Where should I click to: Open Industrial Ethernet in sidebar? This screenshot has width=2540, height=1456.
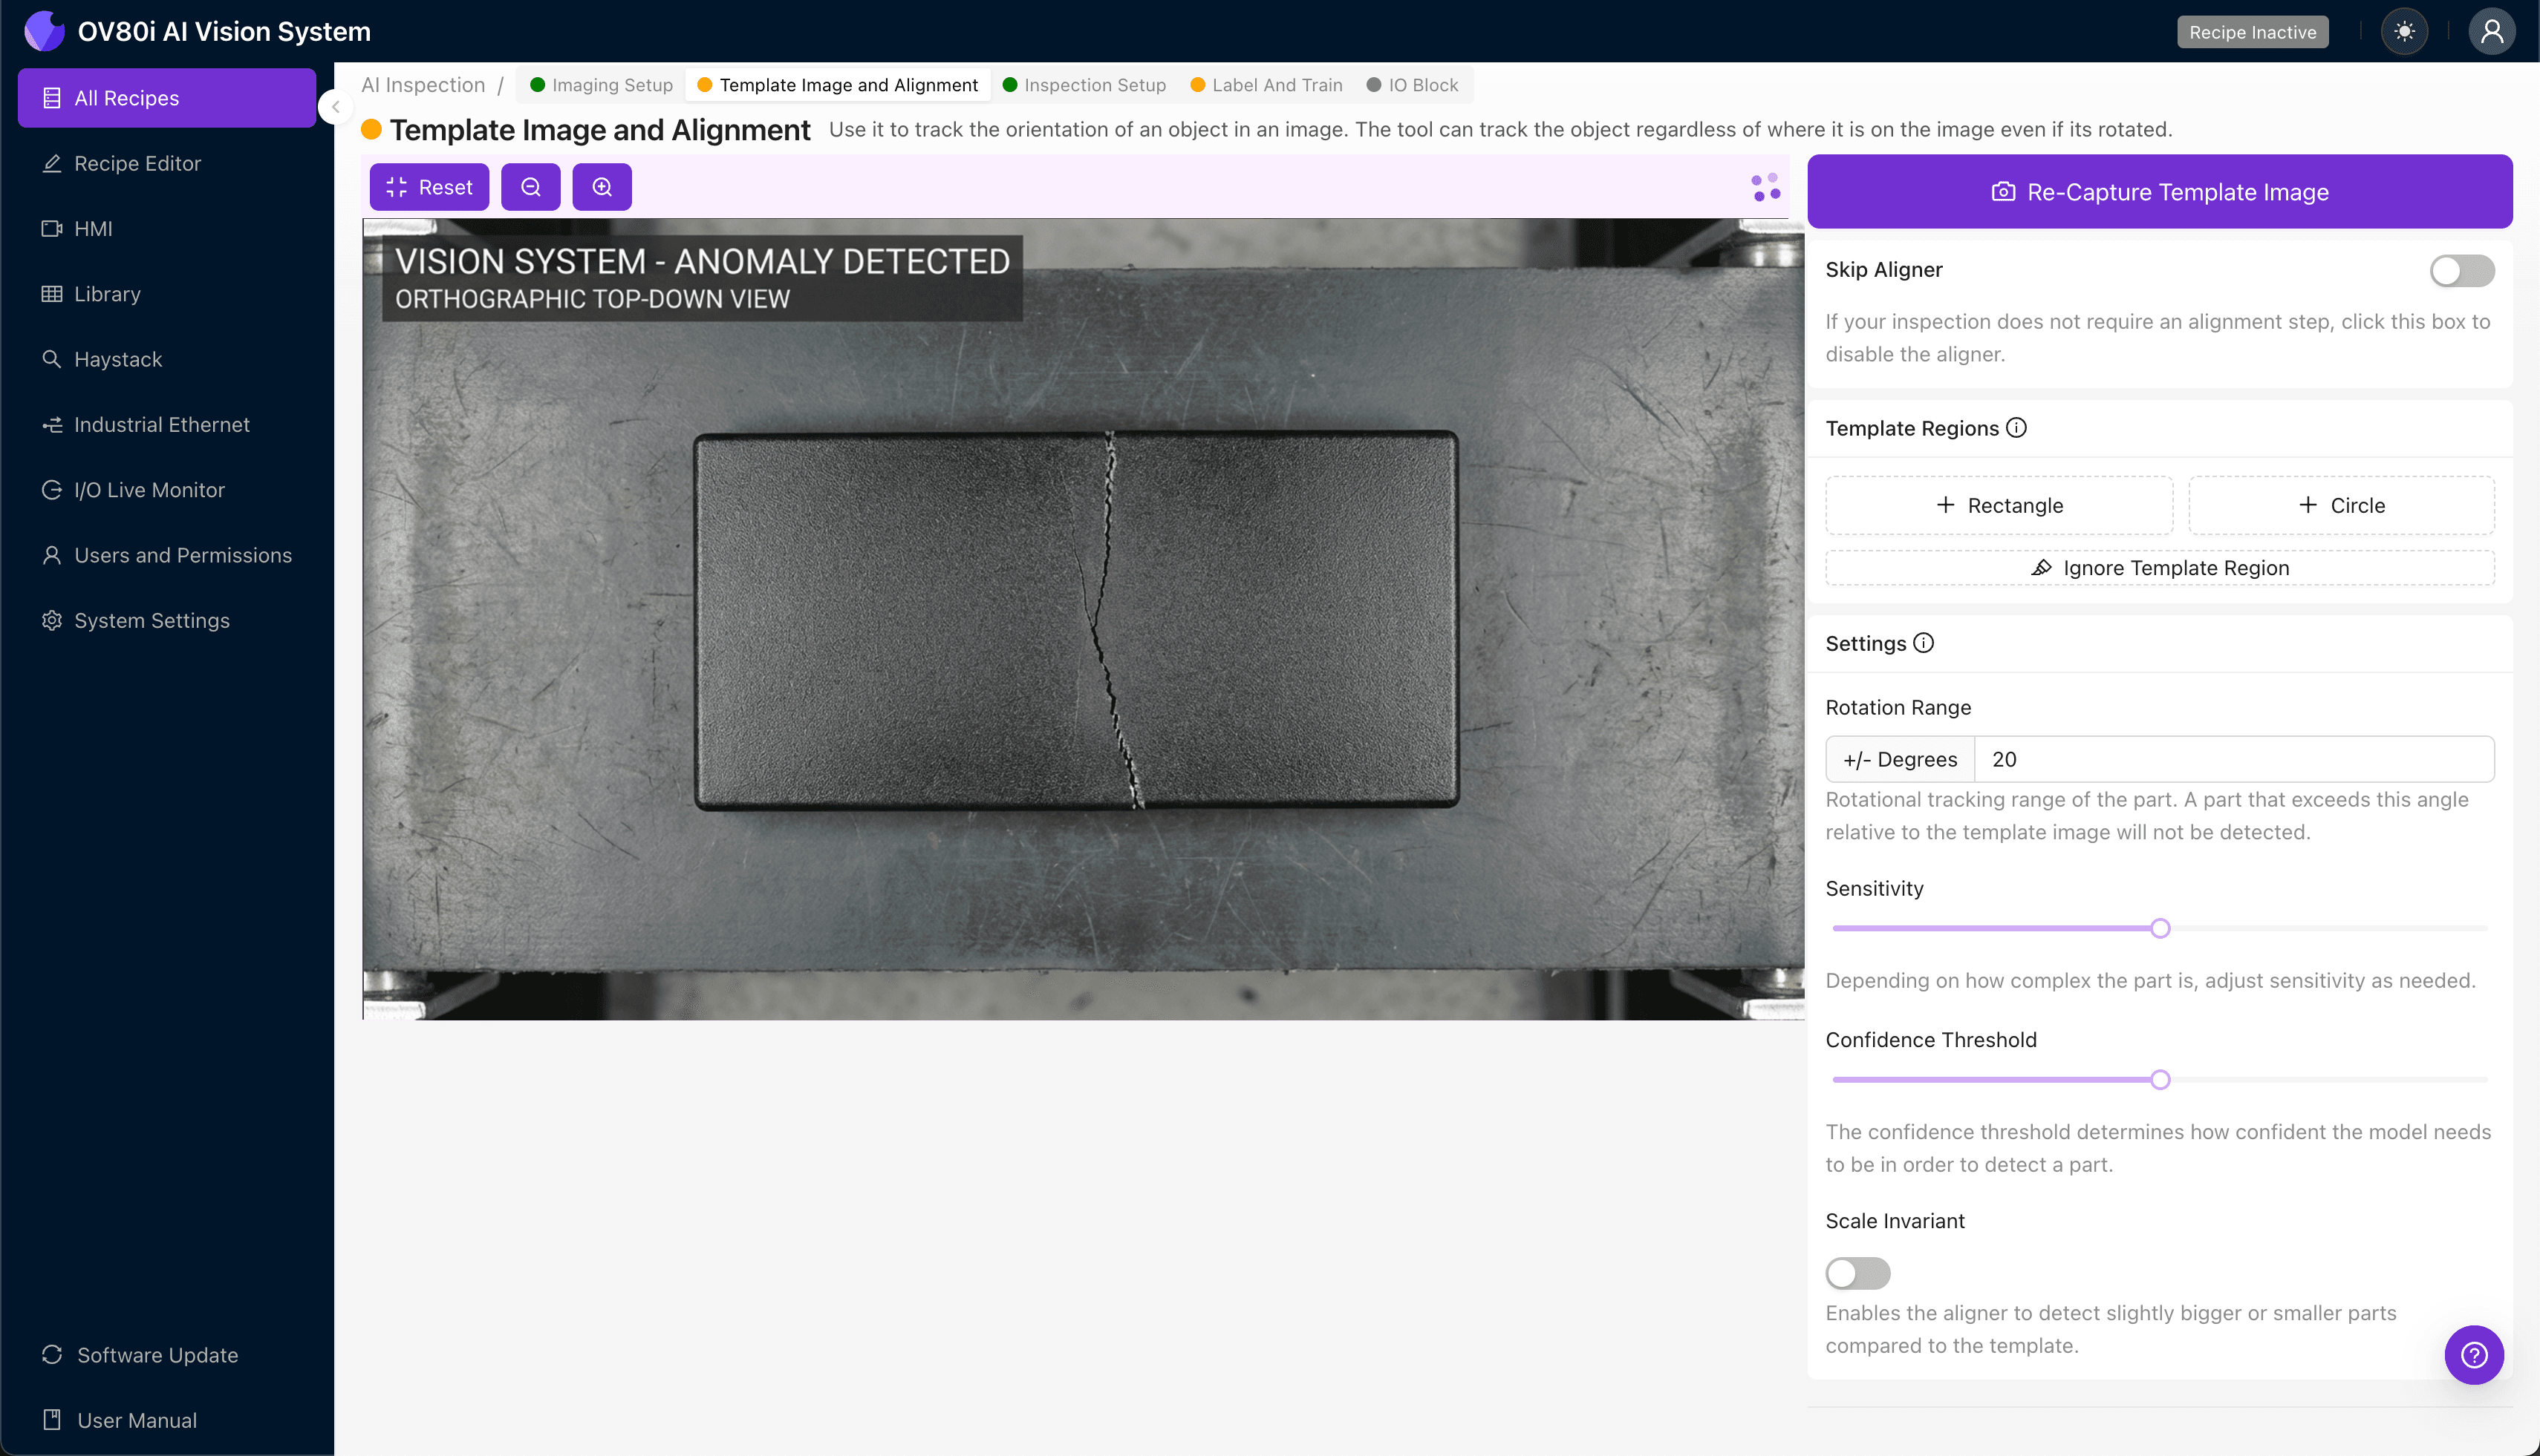(161, 425)
